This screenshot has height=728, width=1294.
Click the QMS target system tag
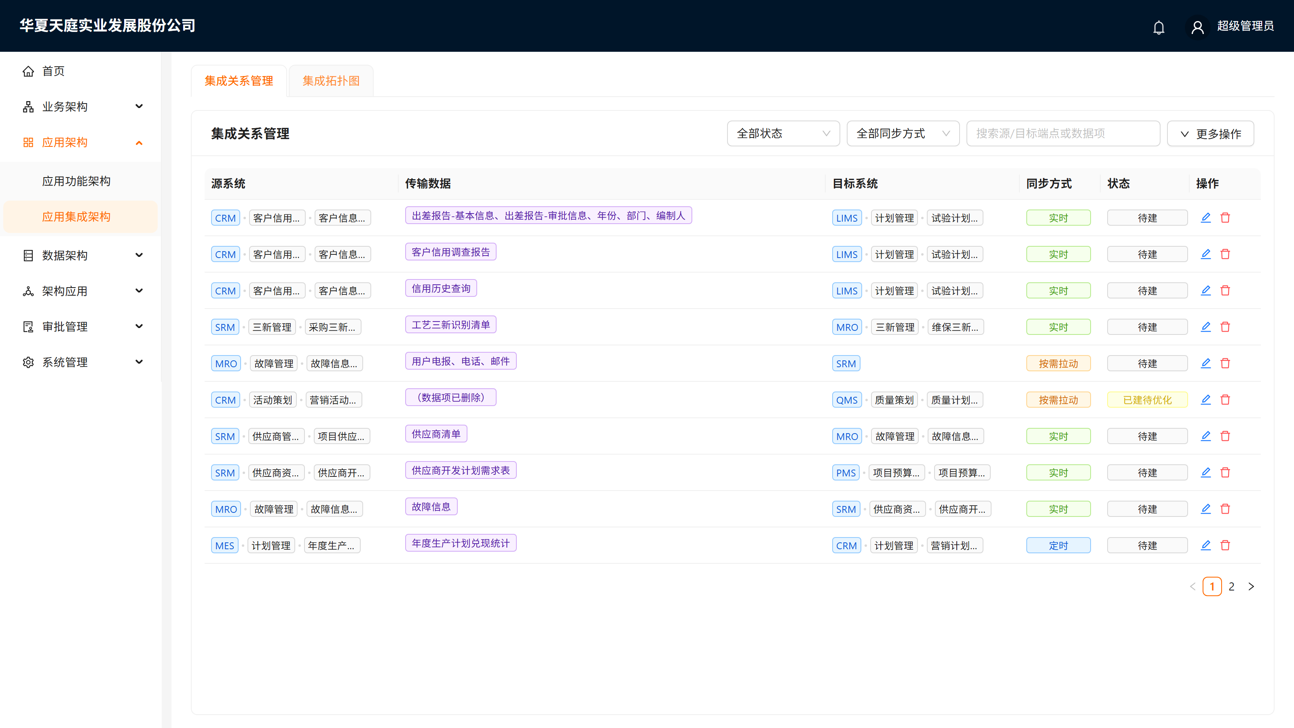(x=846, y=400)
